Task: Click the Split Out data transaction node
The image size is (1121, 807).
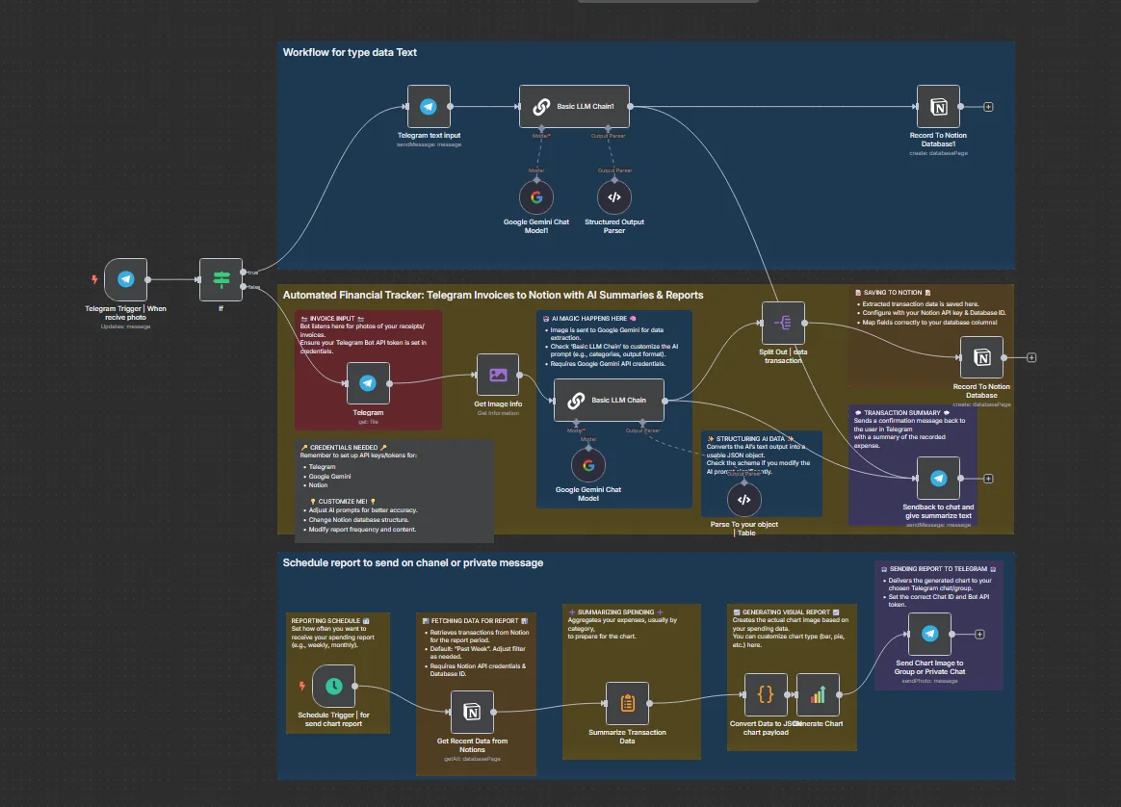Action: pyautogui.click(x=782, y=323)
